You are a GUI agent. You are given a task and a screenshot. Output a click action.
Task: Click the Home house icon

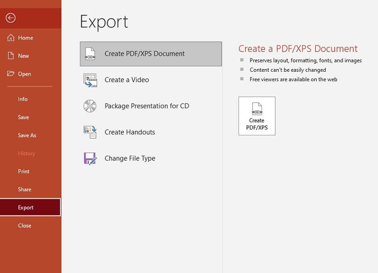(10, 38)
